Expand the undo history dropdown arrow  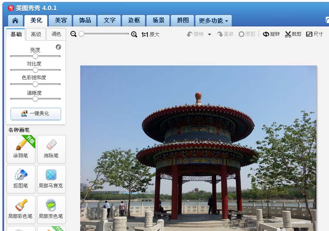pyautogui.click(x=209, y=35)
